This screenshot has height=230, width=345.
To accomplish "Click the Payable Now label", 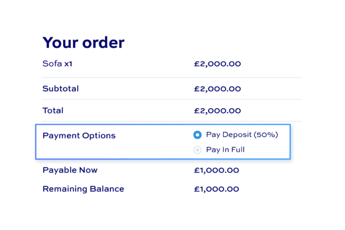I will coord(70,170).
